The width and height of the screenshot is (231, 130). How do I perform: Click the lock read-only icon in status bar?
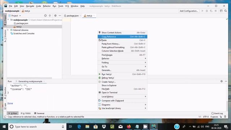pyautogui.click(x=221, y=117)
